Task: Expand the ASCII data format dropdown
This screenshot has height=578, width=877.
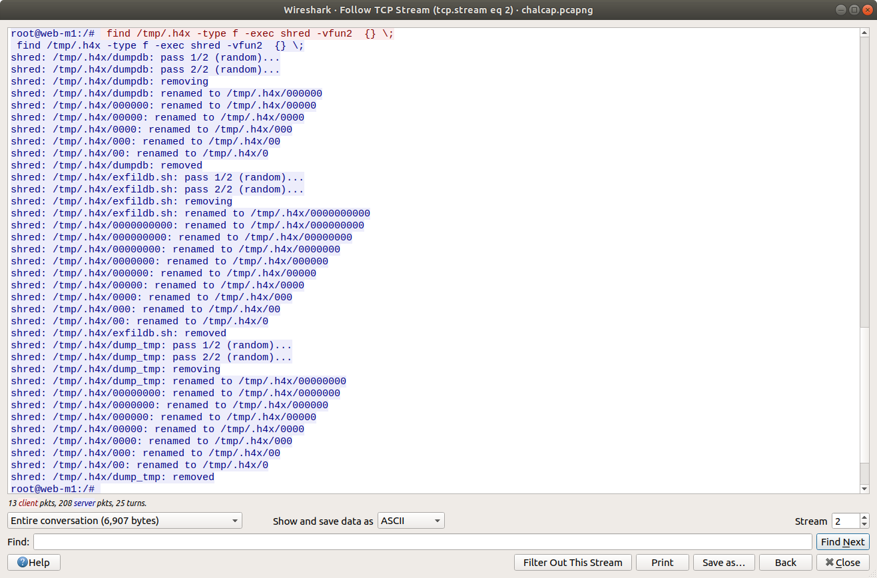Action: click(411, 521)
